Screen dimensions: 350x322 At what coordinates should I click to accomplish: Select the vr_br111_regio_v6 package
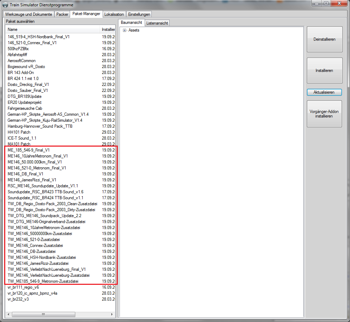(x=23, y=287)
